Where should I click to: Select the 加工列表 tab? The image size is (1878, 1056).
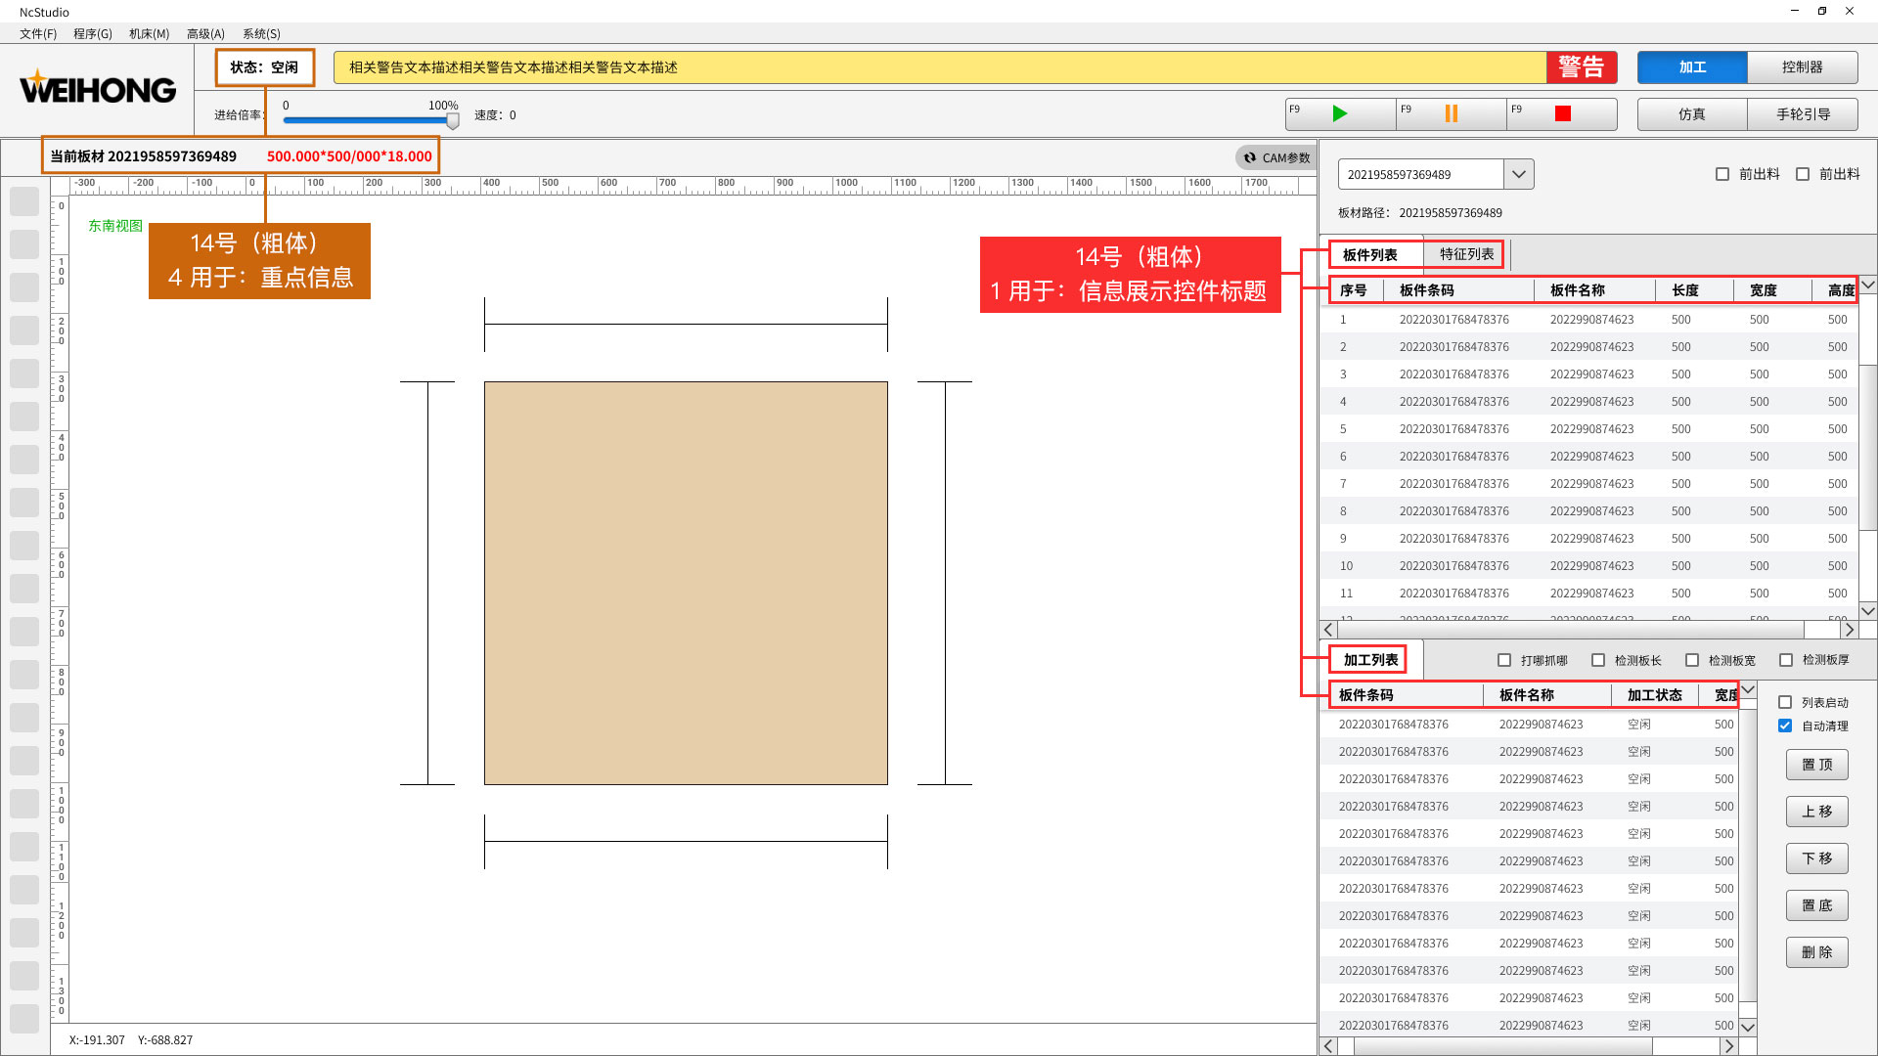click(x=1370, y=660)
